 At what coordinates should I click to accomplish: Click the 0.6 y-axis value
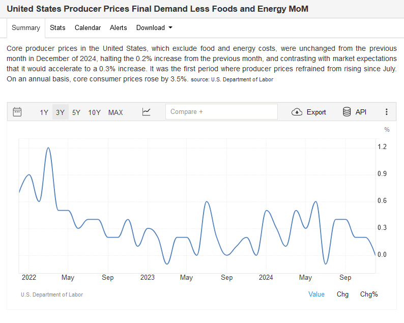[382, 200]
